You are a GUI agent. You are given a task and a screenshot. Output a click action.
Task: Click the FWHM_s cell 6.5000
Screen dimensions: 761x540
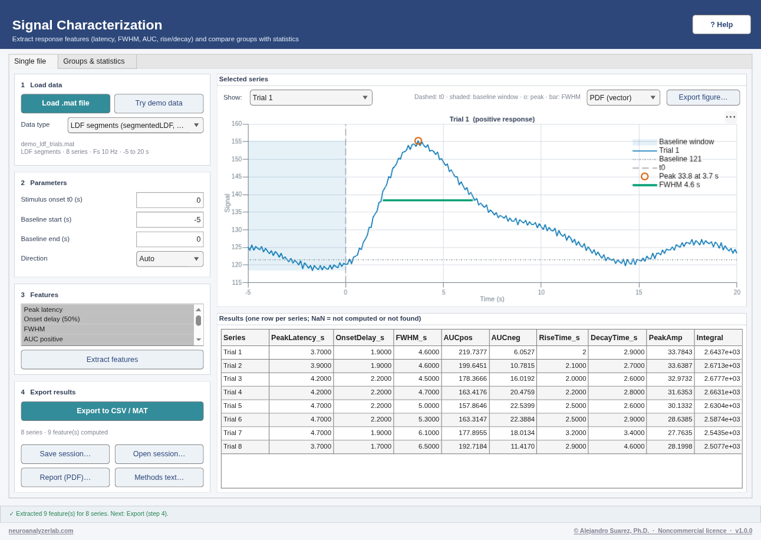(417, 447)
